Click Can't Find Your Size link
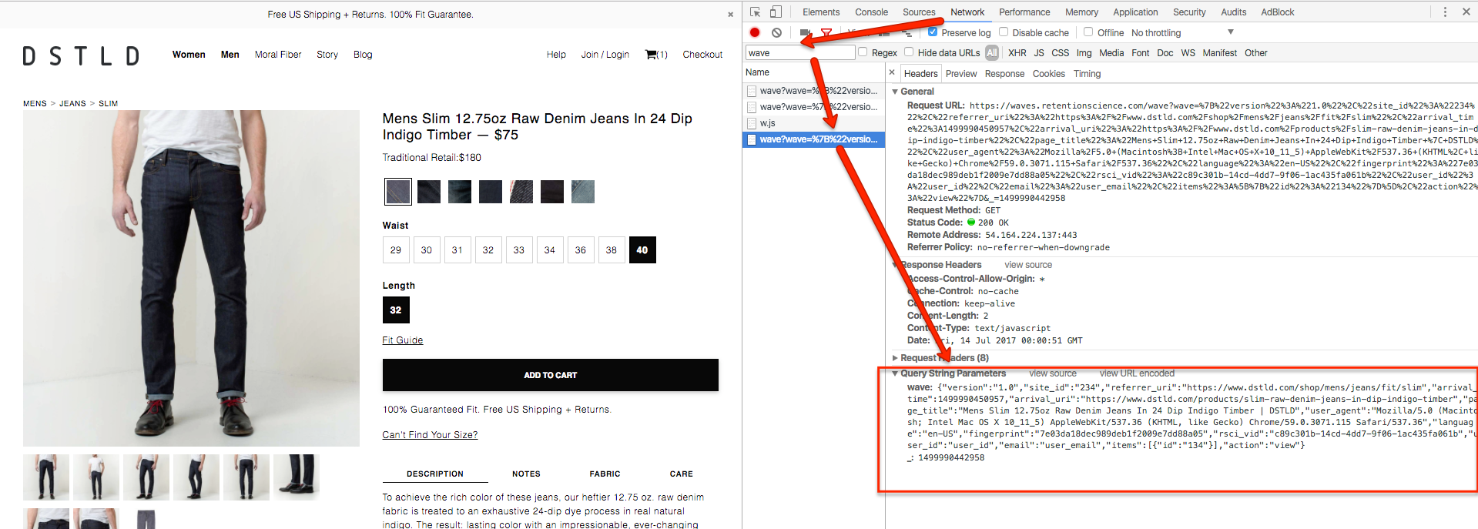Image resolution: width=1478 pixels, height=529 pixels. point(430,435)
